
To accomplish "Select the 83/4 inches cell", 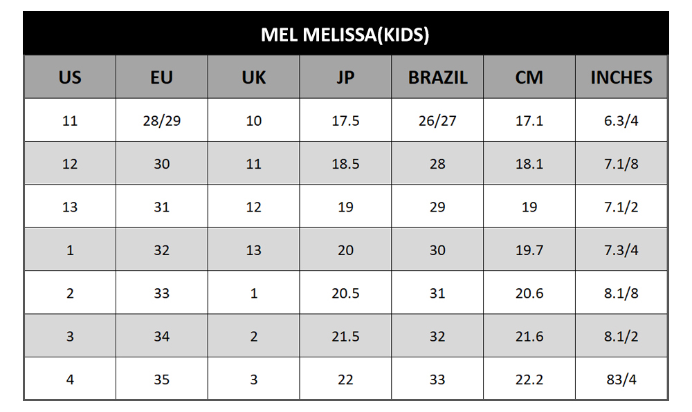I will [x=621, y=380].
